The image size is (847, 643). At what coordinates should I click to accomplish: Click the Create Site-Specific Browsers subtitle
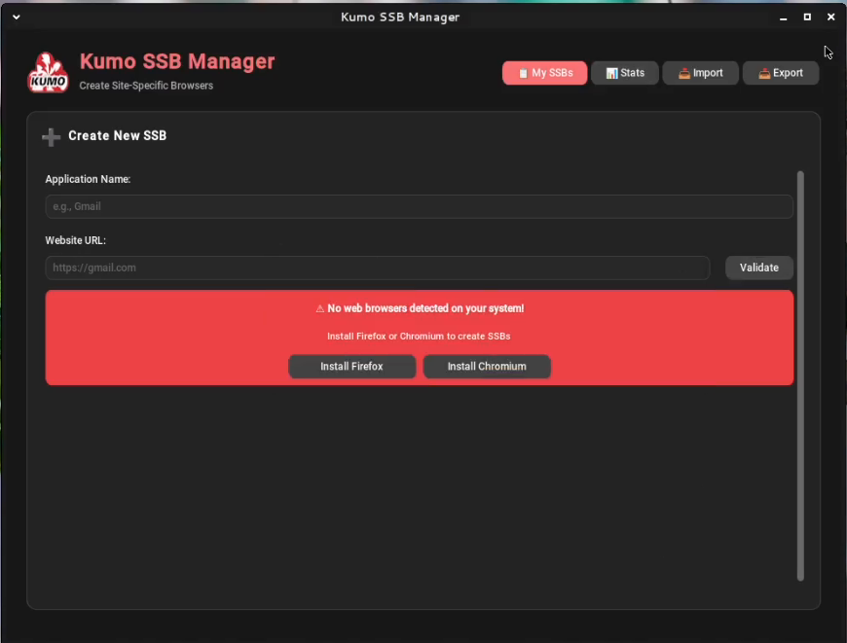click(x=146, y=86)
